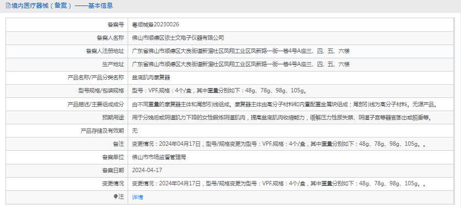Click the 预期用途 label
The width and height of the screenshot is (461, 209).
pyautogui.click(x=113, y=118)
